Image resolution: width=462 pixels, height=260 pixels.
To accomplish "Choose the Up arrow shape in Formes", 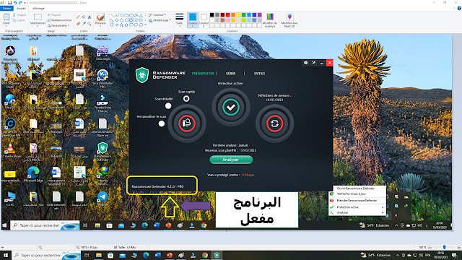I will coord(141,20).
